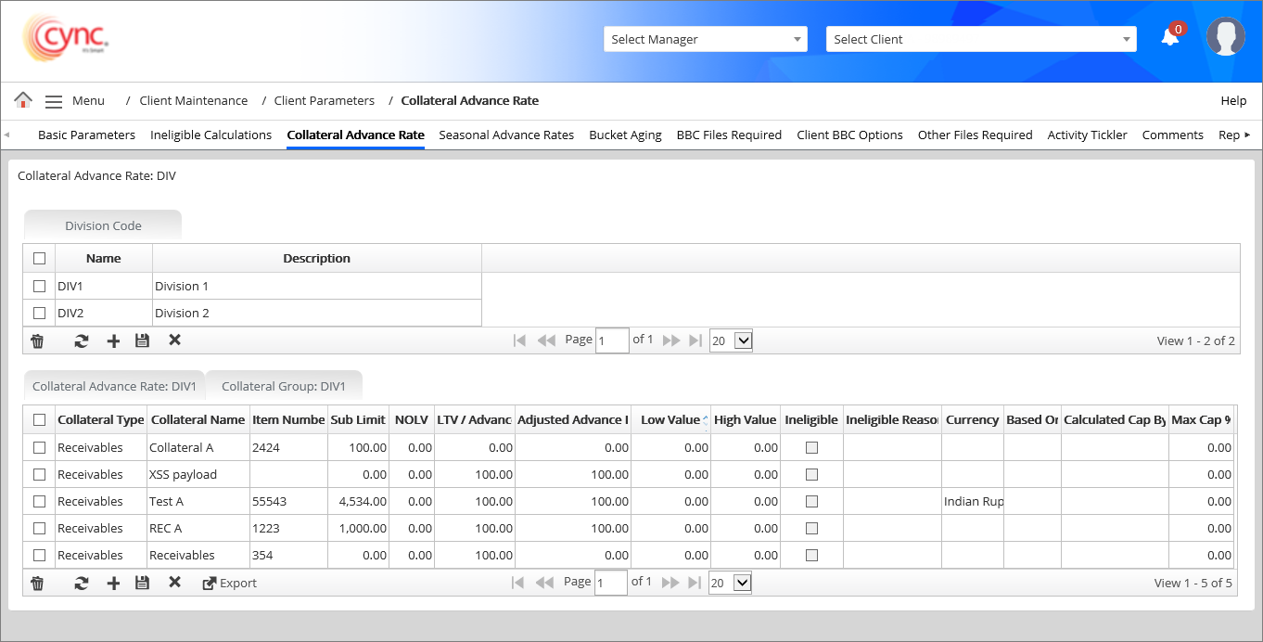Image resolution: width=1263 pixels, height=642 pixels.
Task: Select the Test A row checkbox
Action: tap(39, 501)
